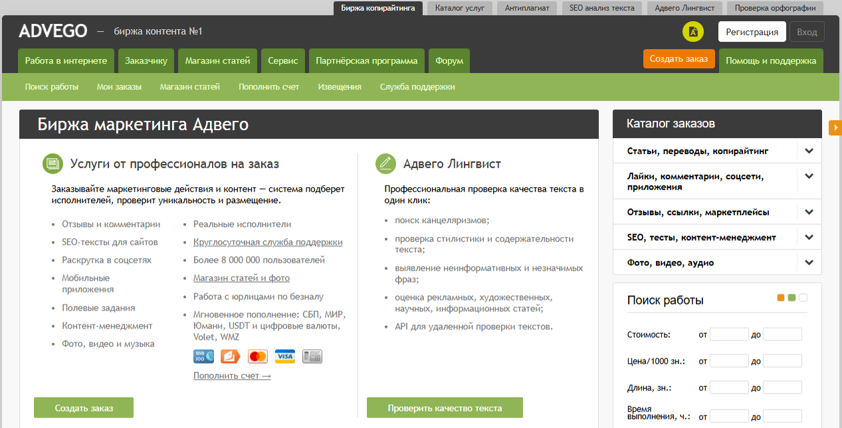Open the Магазин статей main menu tab
The image size is (842, 428).
click(217, 61)
